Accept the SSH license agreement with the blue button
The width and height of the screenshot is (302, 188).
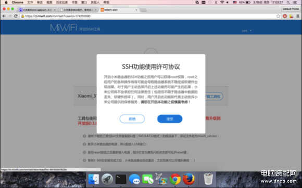click(170, 119)
